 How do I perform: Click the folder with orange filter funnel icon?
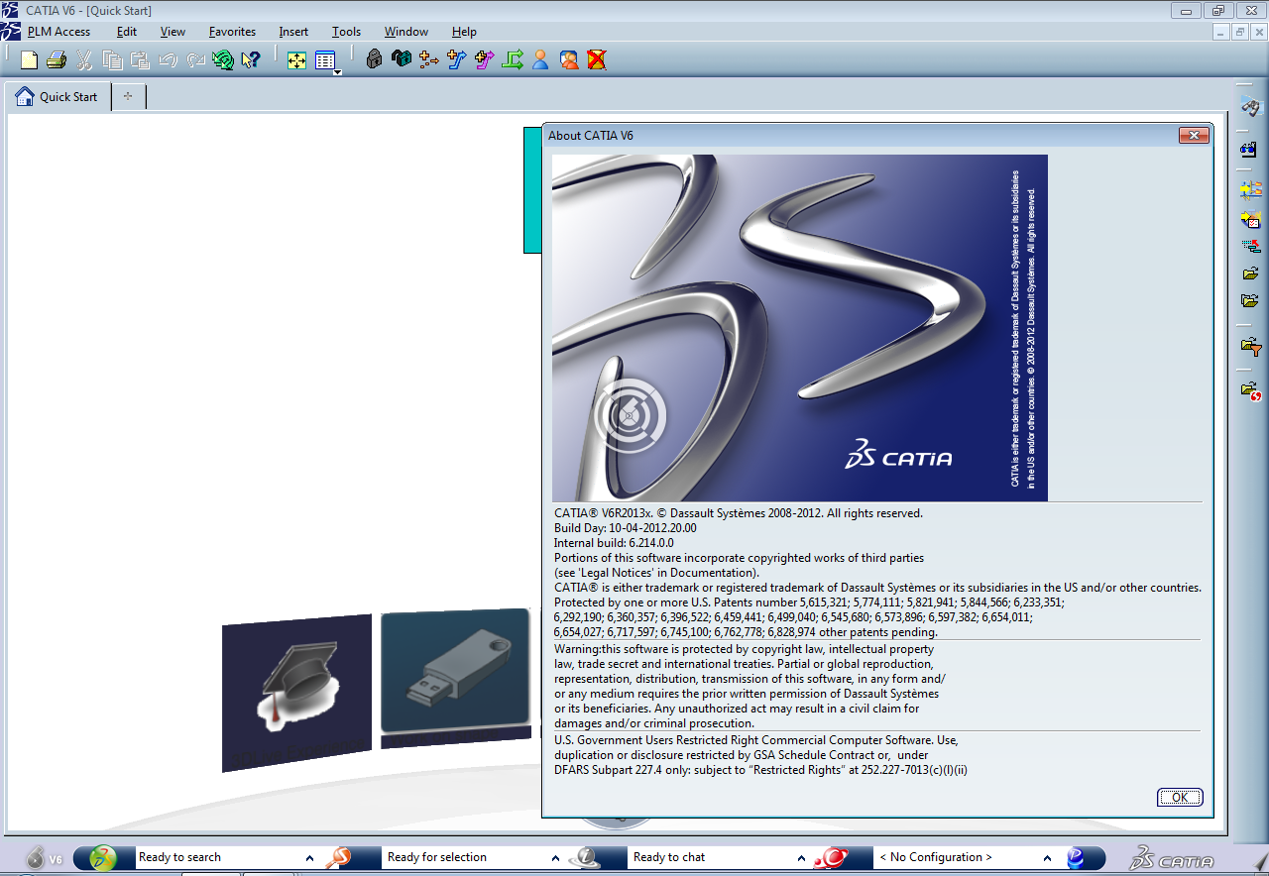(1251, 347)
